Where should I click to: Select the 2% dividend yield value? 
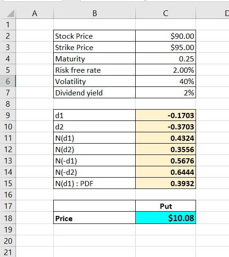click(x=165, y=93)
